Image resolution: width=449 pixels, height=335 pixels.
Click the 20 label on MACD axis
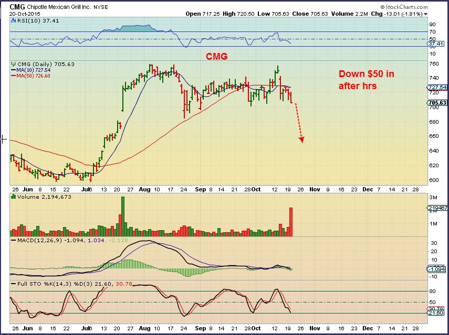click(x=434, y=251)
